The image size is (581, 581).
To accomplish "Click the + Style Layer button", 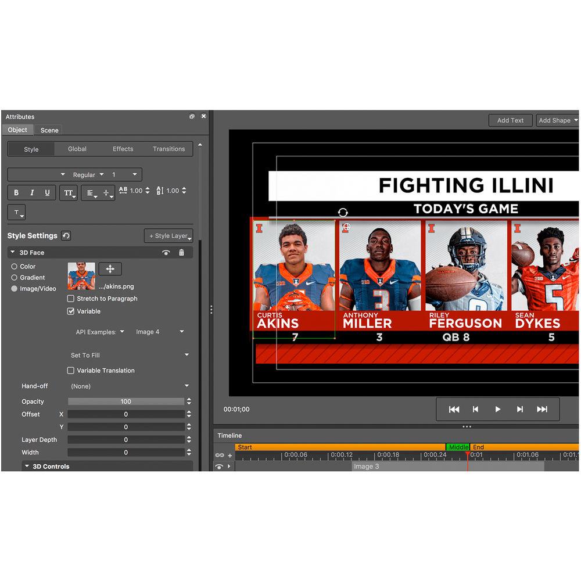I will [x=168, y=235].
